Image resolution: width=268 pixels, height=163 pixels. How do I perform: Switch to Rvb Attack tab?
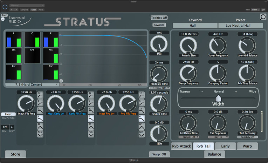click(181, 146)
